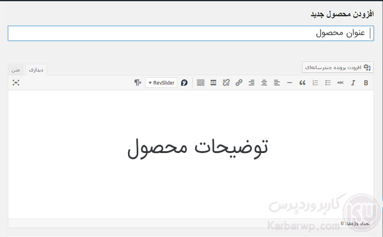This screenshot has width=383, height=237.
Task: Align text right
Action: coord(251,83)
